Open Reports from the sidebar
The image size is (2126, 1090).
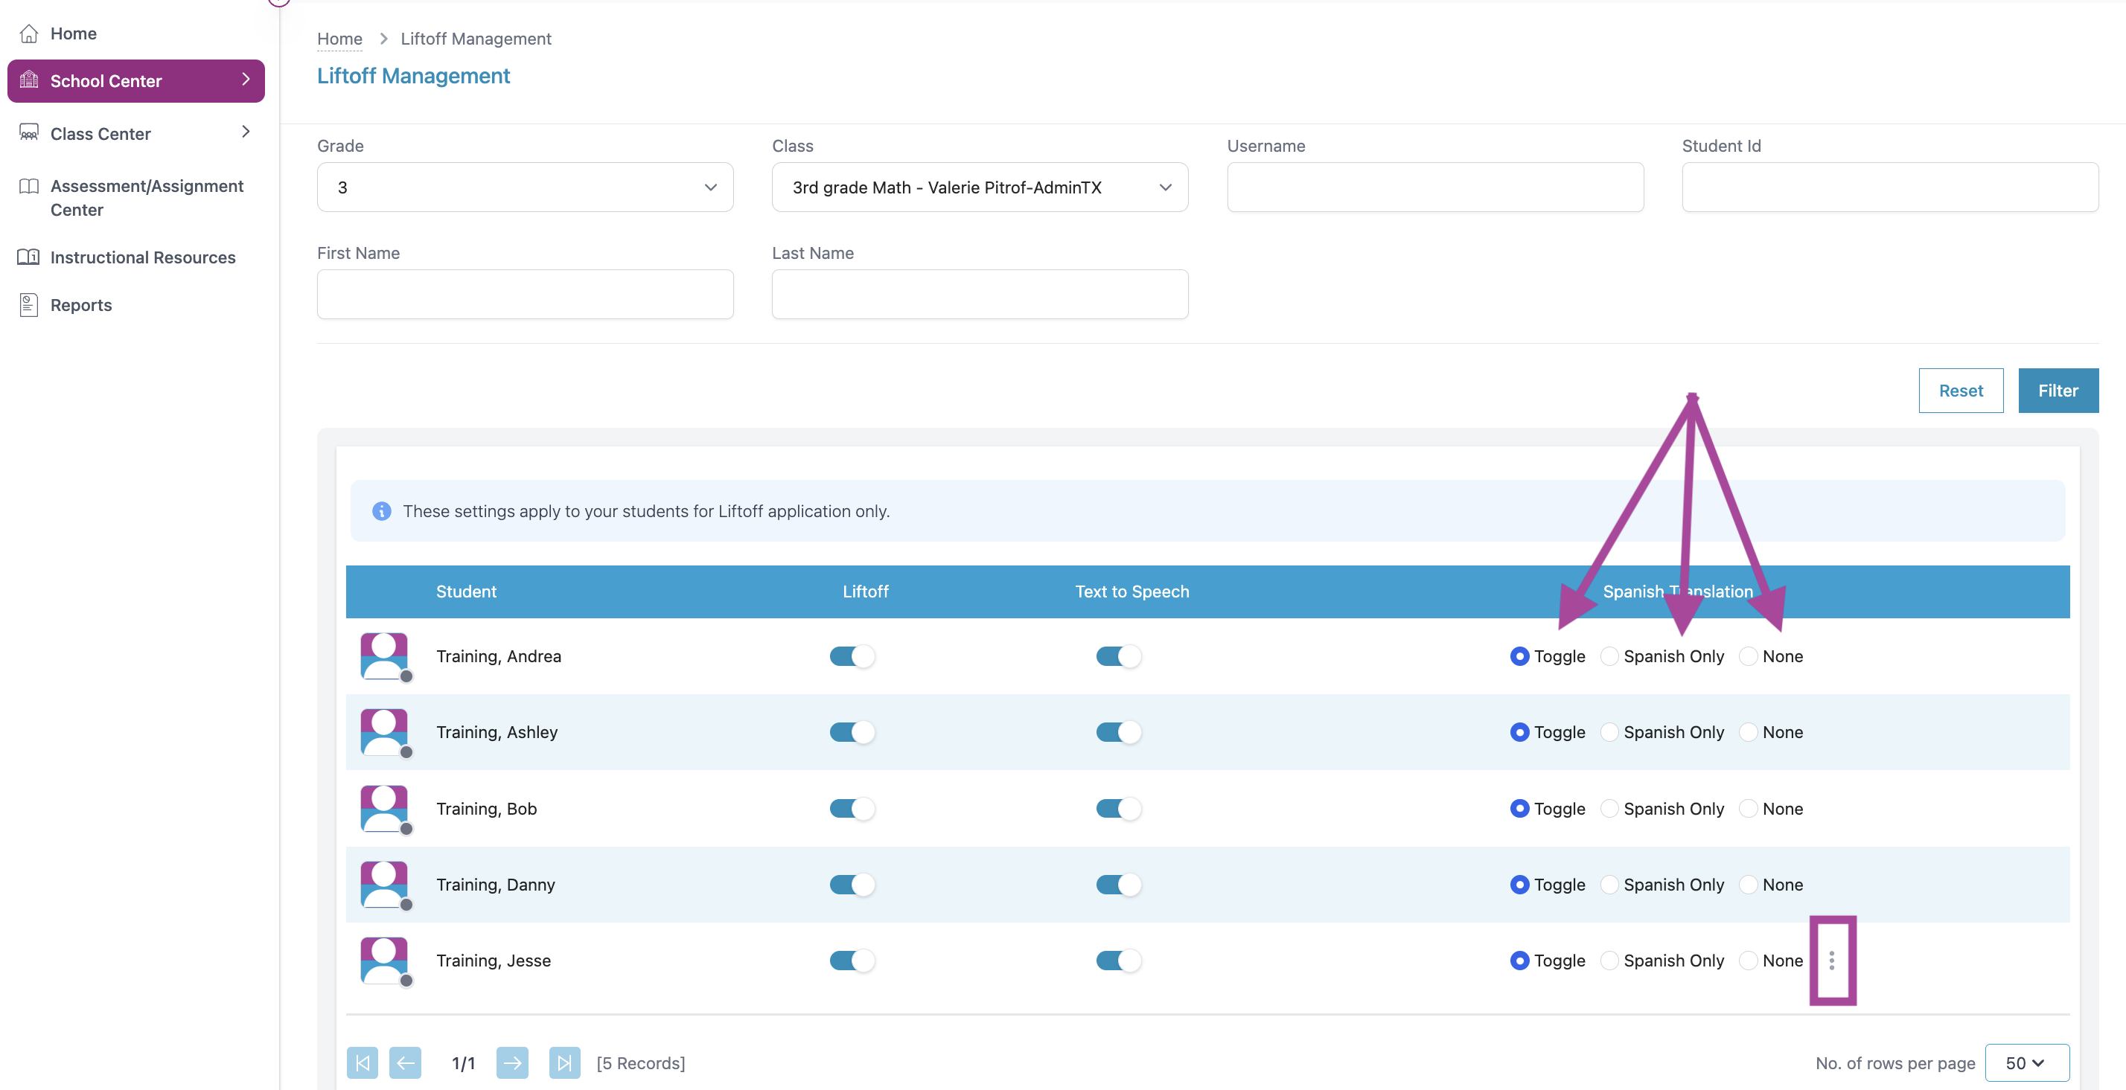[81, 305]
